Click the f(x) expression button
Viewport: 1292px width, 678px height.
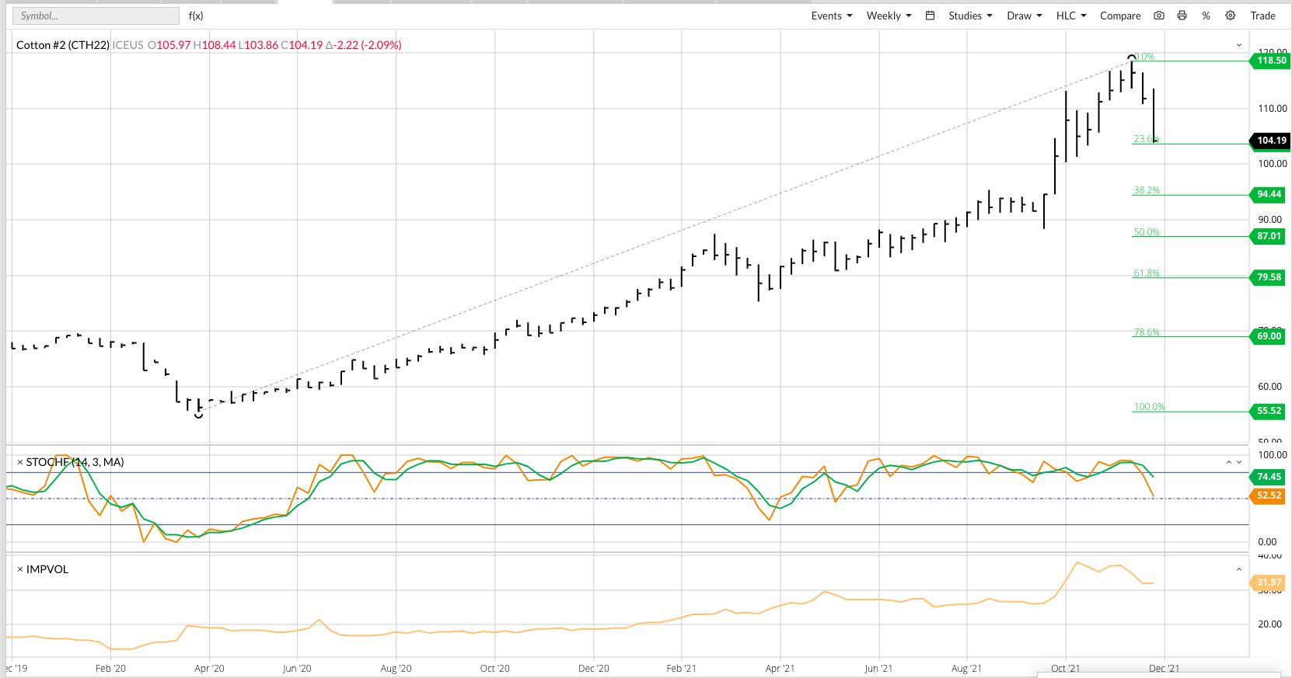196,16
